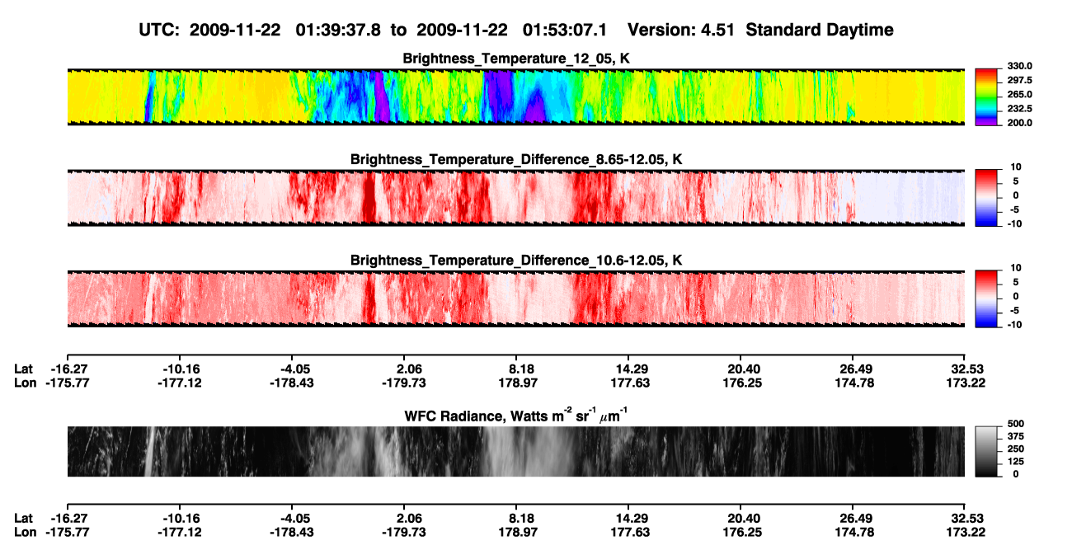Click the '-10' label on the 8.65-12.05 colorbar

[1013, 223]
